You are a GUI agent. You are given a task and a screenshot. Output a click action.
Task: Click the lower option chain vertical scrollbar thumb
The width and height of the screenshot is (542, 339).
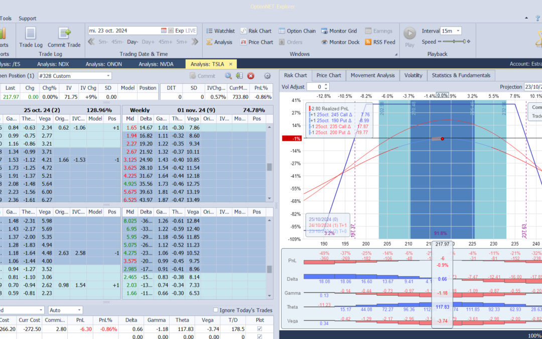pyautogui.click(x=269, y=269)
